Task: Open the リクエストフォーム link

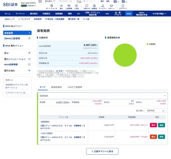Action: click(x=14, y=93)
